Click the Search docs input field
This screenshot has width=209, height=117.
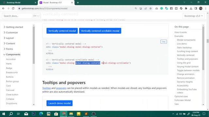[x=21, y=16]
